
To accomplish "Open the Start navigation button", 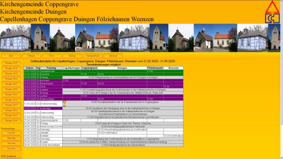I will 11,56.
